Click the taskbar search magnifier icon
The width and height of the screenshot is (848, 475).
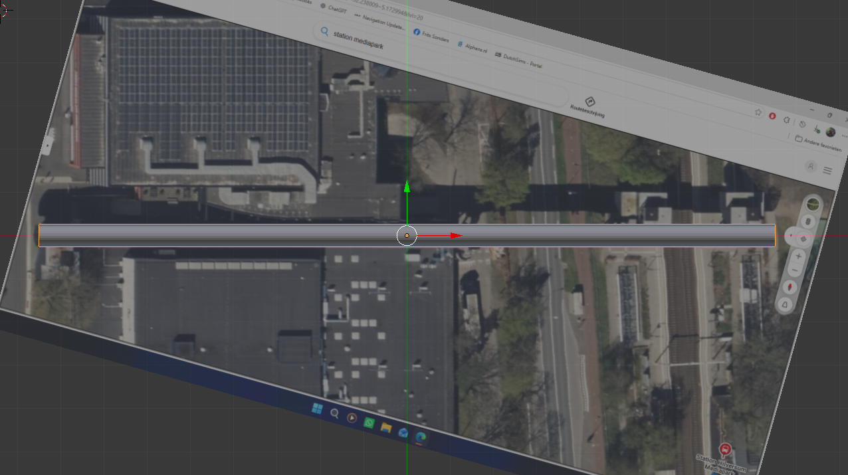334,413
